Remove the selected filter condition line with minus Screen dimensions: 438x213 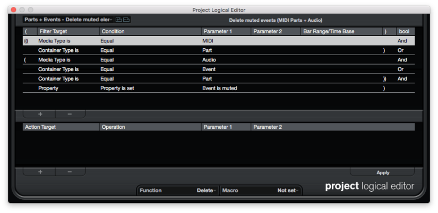70,114
